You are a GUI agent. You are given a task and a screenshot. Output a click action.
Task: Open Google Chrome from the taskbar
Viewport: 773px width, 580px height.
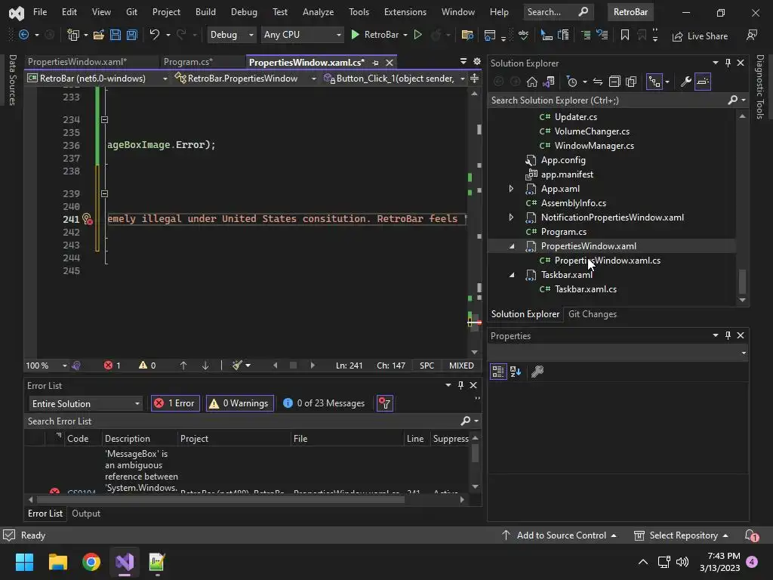click(91, 562)
